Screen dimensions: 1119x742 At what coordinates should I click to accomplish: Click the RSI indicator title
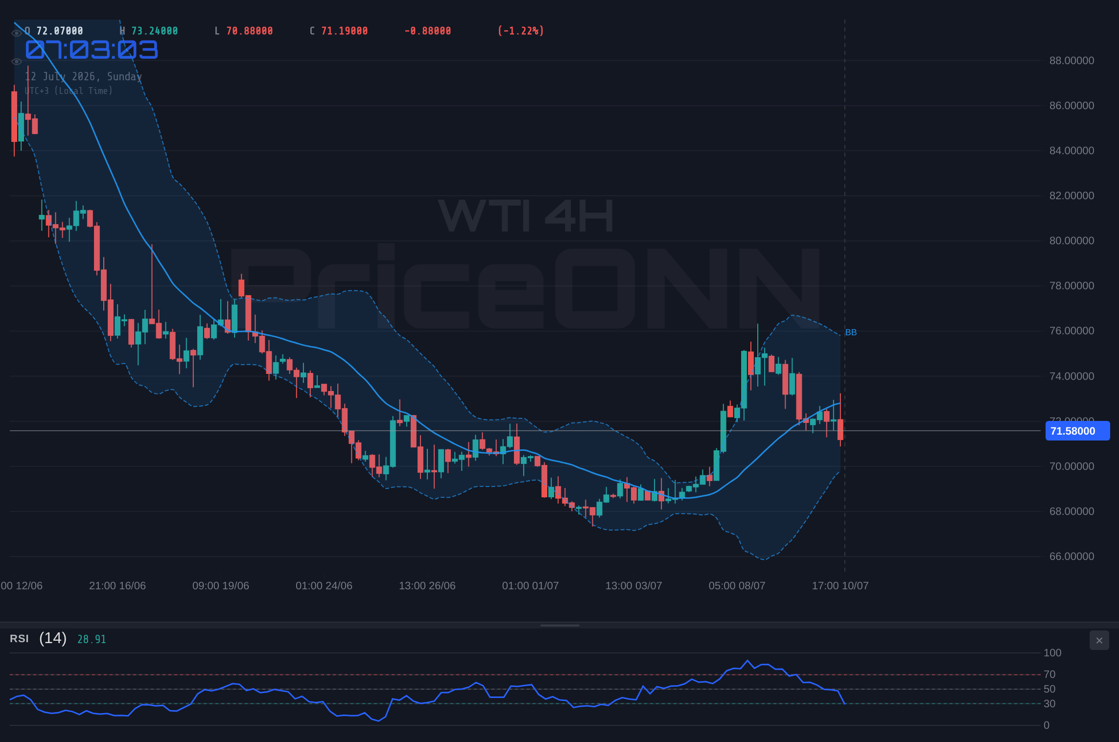tap(19, 639)
